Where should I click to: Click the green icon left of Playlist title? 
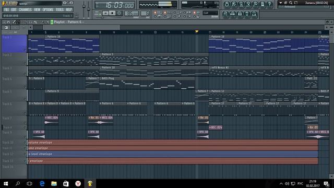(52, 22)
